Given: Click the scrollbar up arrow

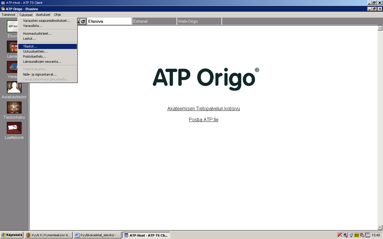Looking at the screenshot, I should [x=380, y=28].
